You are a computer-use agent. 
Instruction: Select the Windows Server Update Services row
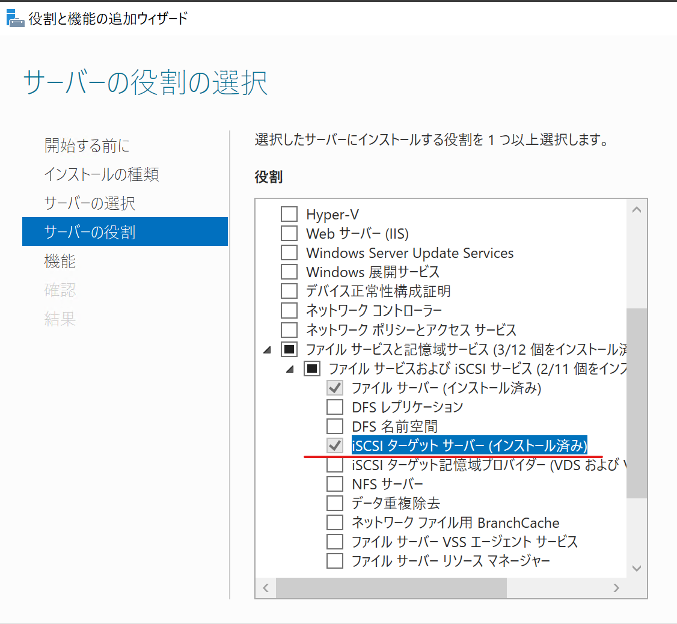tap(409, 252)
